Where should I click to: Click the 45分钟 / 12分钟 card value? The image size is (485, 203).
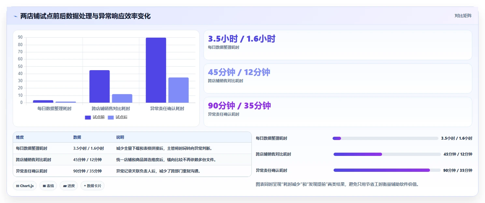tap(239, 72)
